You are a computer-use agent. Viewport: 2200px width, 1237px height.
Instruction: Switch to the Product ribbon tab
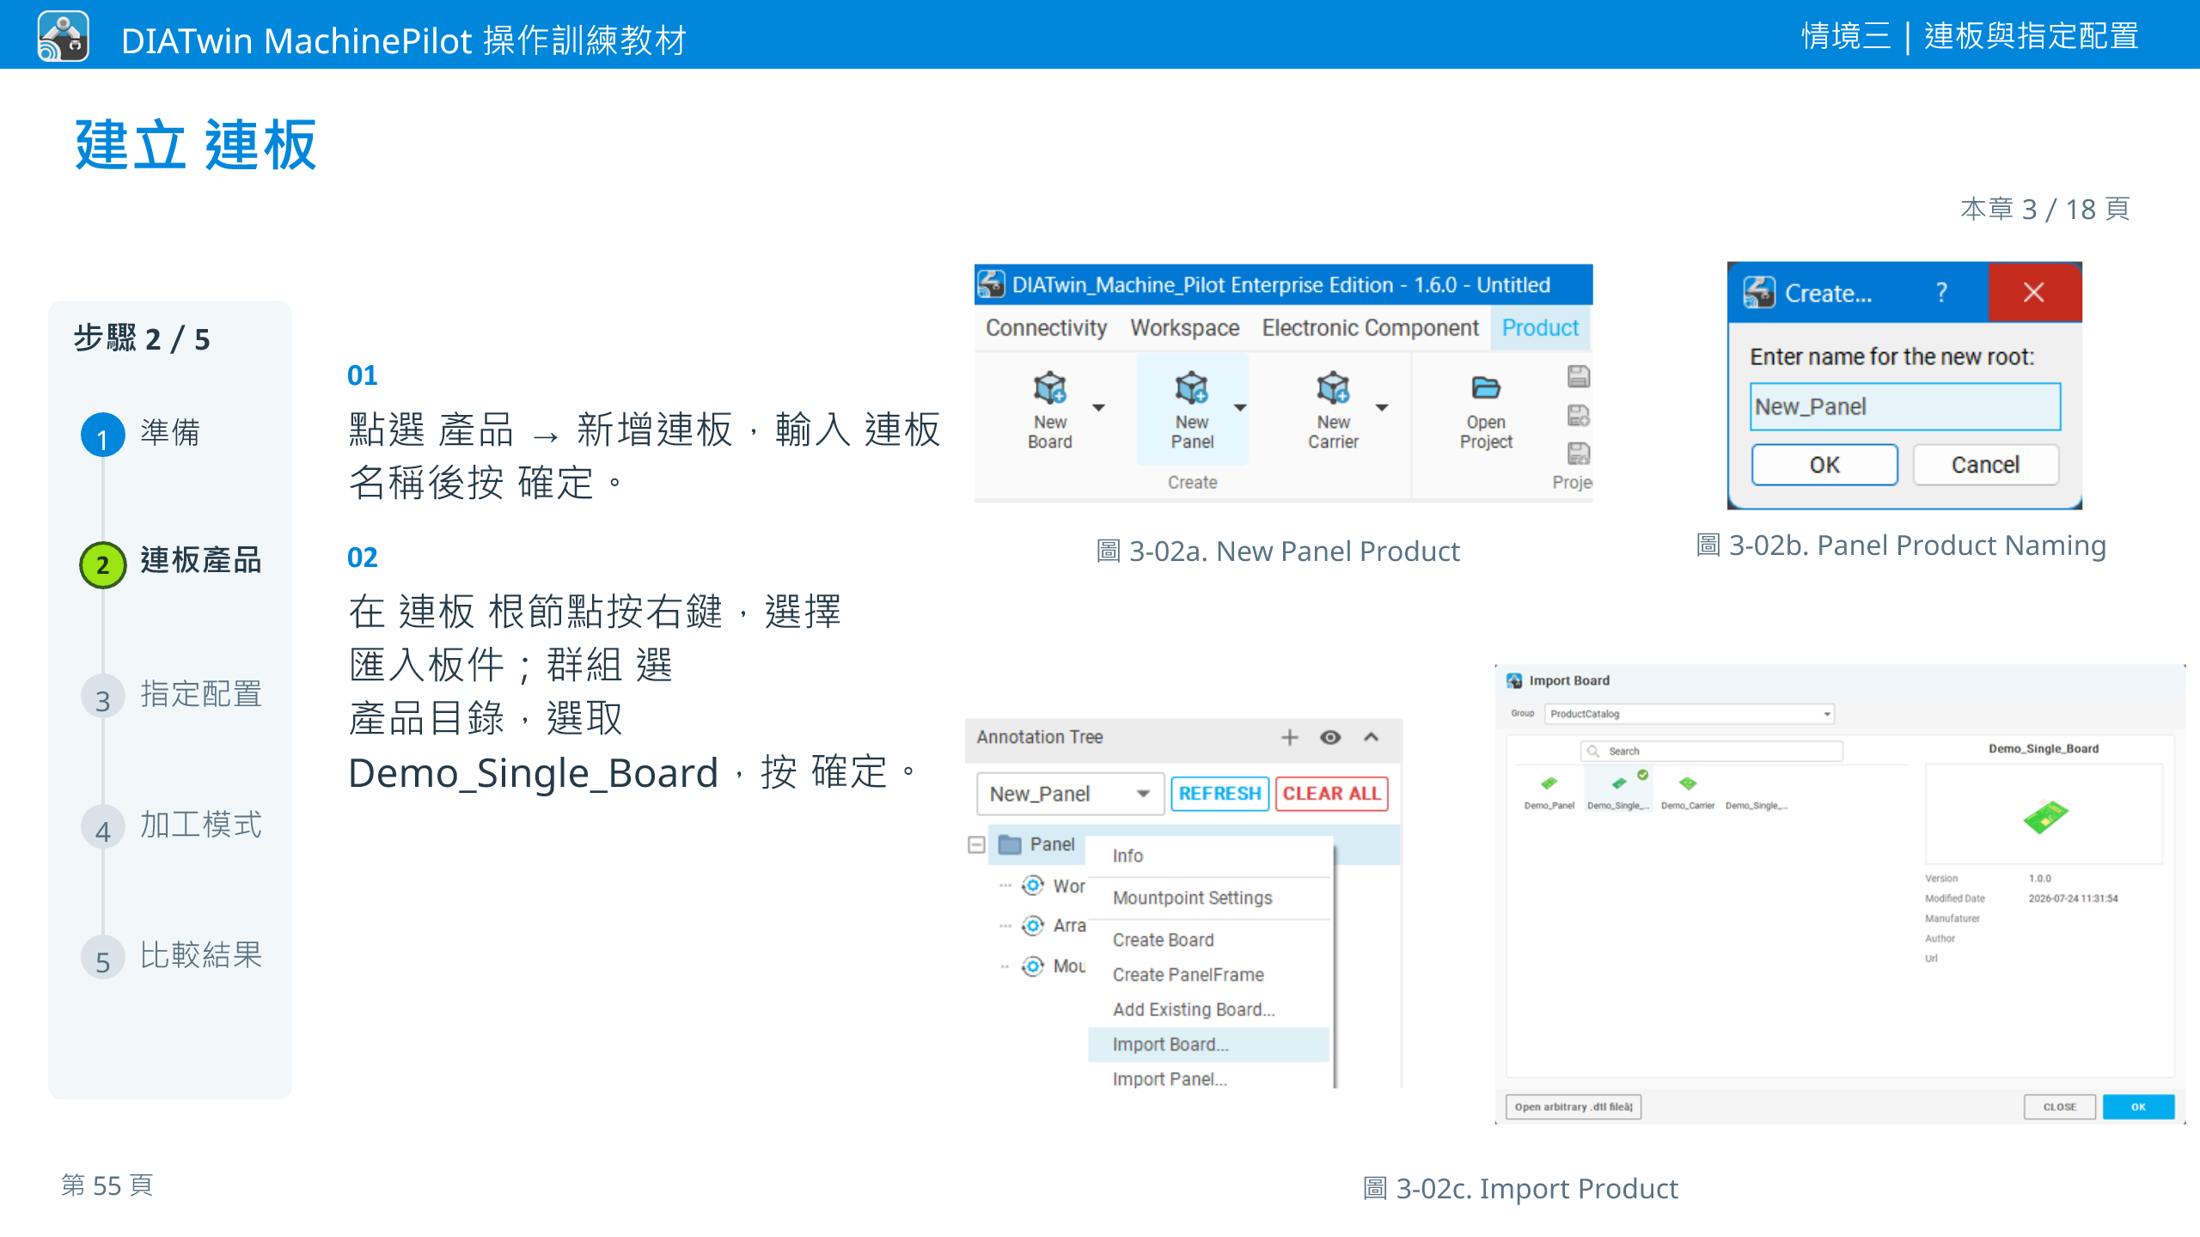pos(1540,328)
